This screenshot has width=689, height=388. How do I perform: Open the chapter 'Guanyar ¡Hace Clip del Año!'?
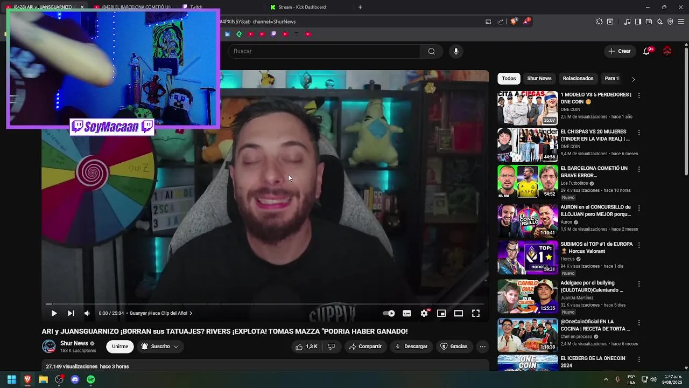(161, 313)
